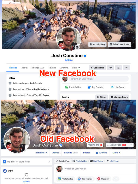The height and width of the screenshot is (184, 138).
Task: Click Check in with the location pin icon
Action: 103,179
